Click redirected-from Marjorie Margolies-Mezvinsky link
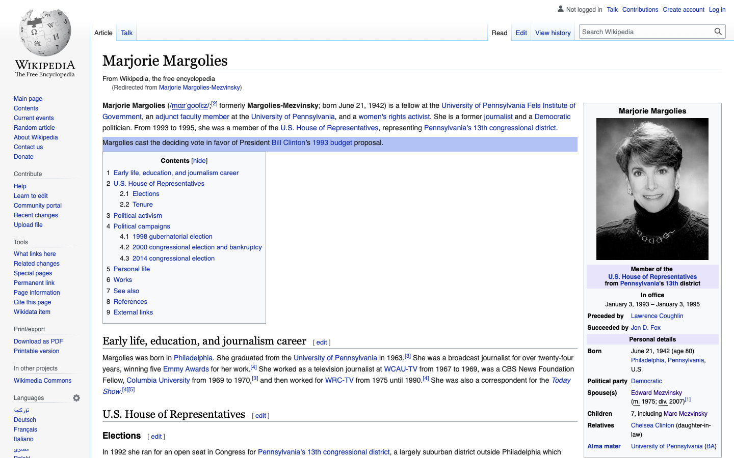 (199, 88)
